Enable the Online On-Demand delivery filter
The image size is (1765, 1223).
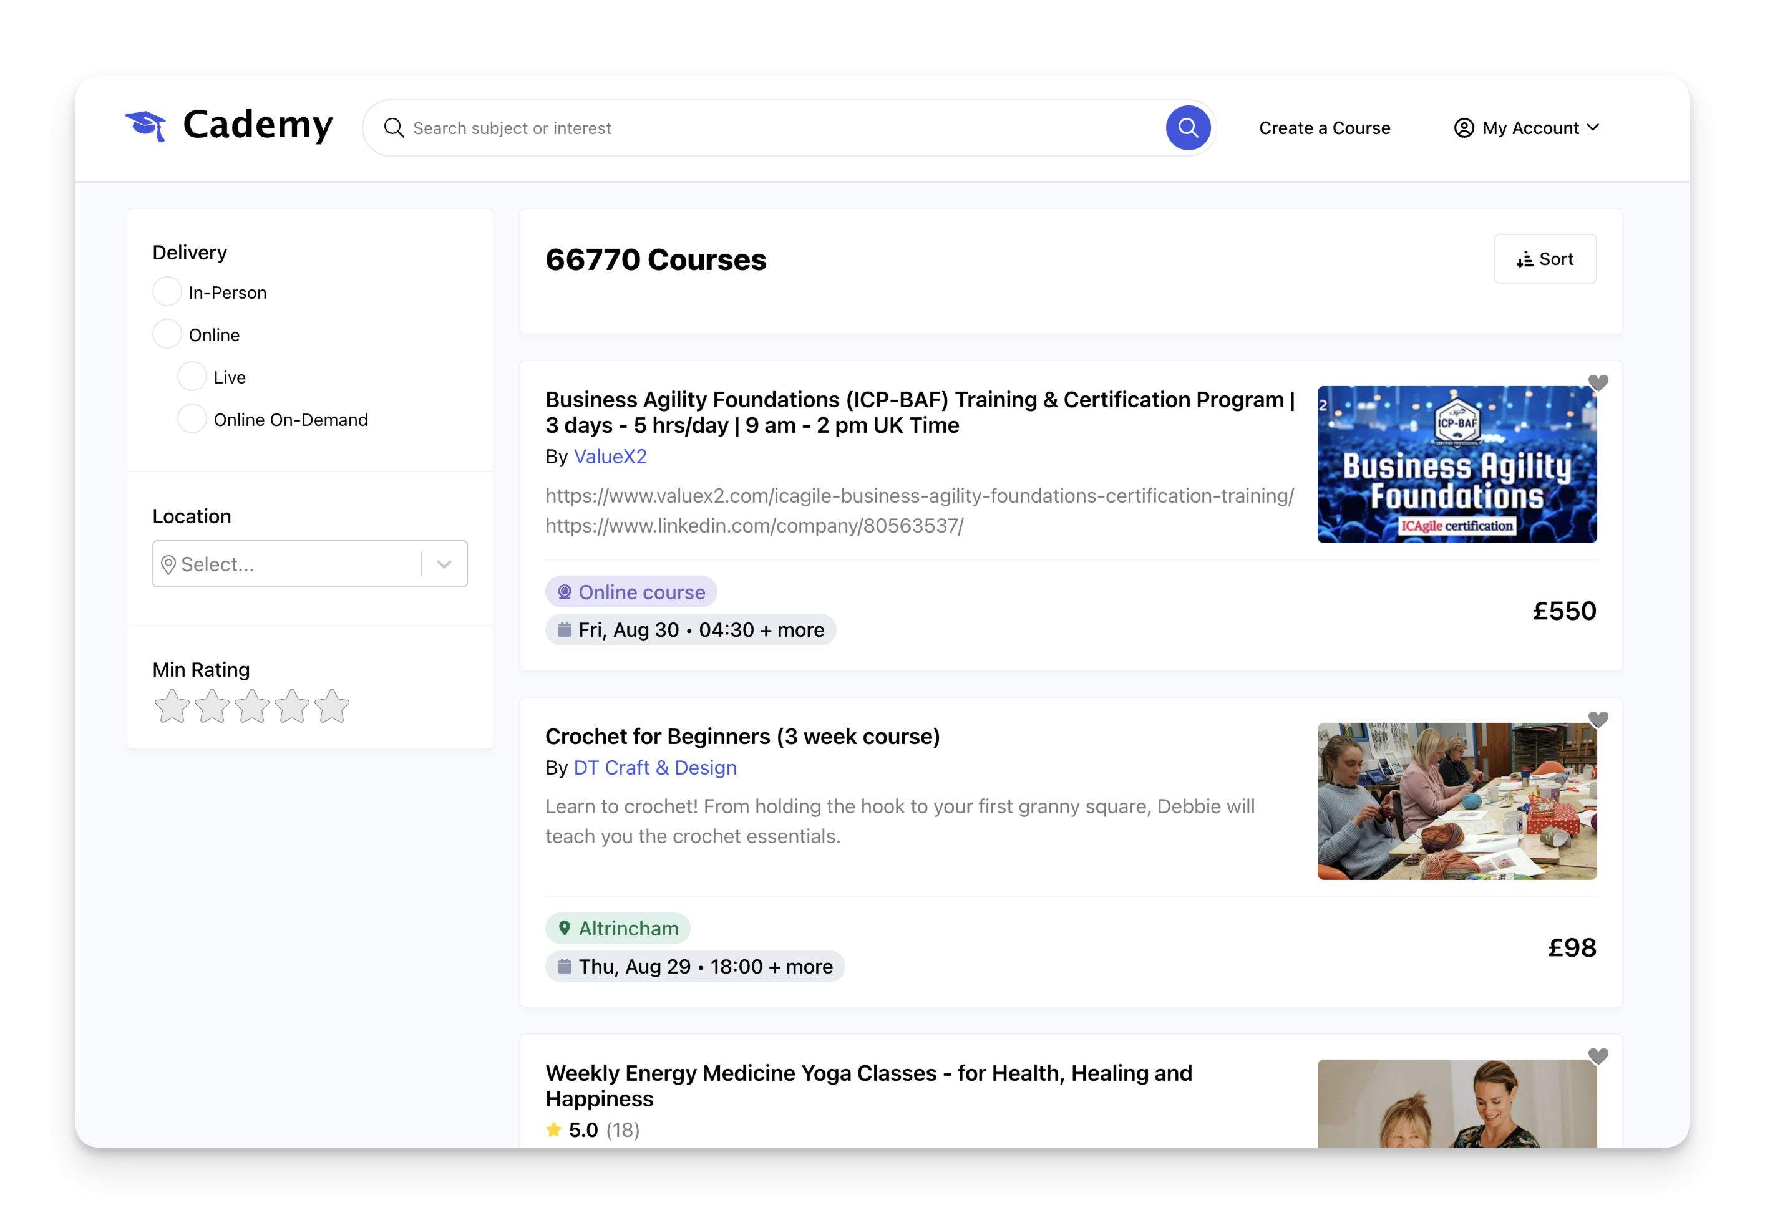click(x=192, y=420)
